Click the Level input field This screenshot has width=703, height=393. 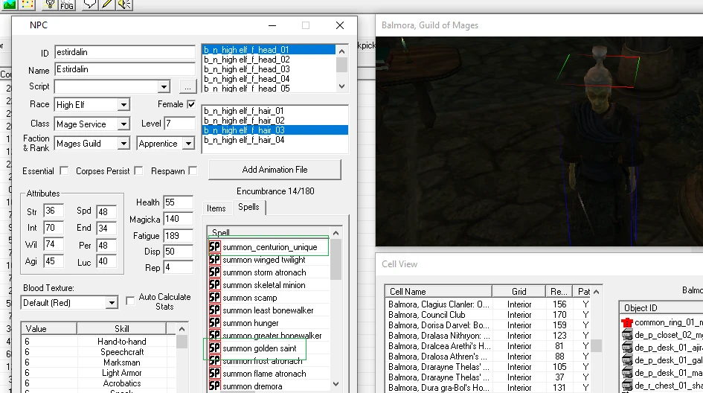coord(180,124)
